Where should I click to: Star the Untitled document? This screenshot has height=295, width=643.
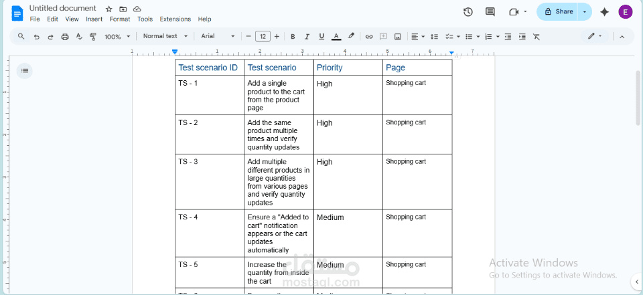tap(109, 9)
